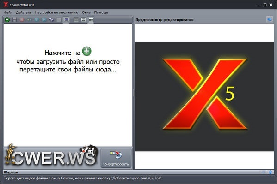Open the Действие menu
Viewport: 277px width, 184px height.
24,12
